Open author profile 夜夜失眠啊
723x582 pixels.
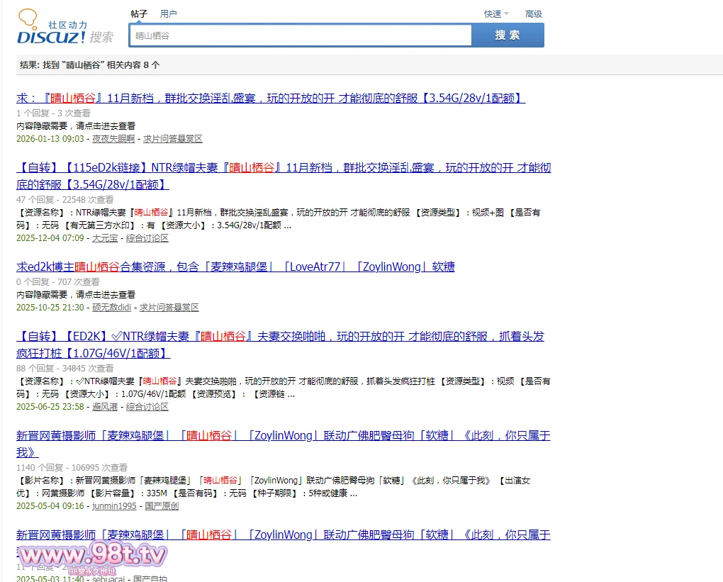coord(113,139)
